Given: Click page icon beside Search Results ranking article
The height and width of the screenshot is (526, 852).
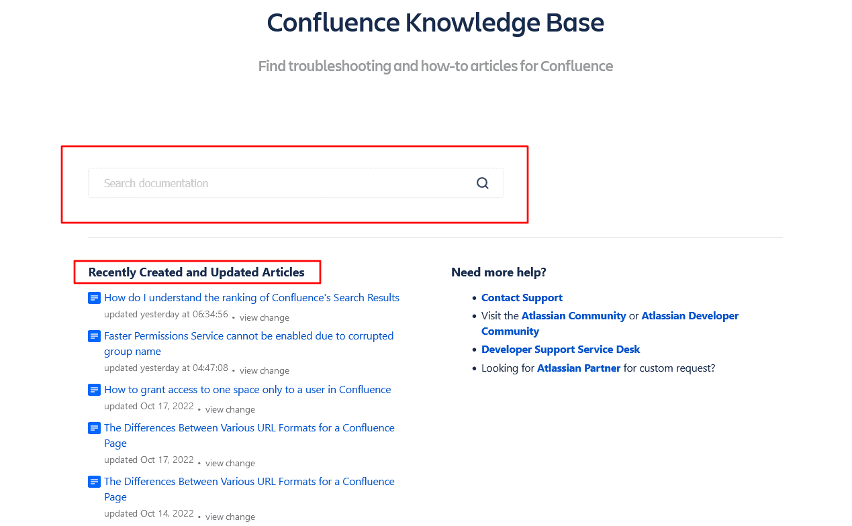Looking at the screenshot, I should pyautogui.click(x=94, y=298).
